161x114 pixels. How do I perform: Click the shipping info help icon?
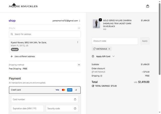[101, 76]
